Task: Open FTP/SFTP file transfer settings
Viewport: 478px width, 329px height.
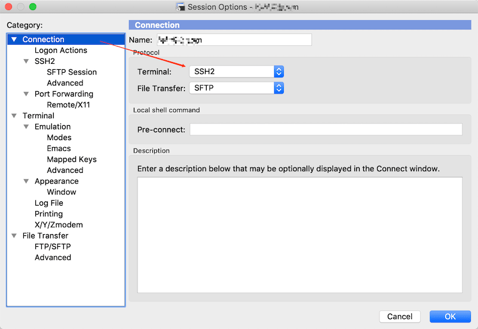Action: point(53,247)
